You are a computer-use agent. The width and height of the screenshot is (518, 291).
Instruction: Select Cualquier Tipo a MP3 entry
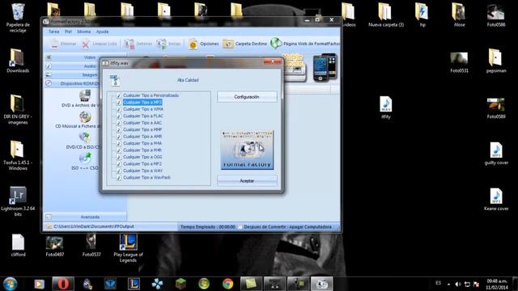(x=142, y=103)
